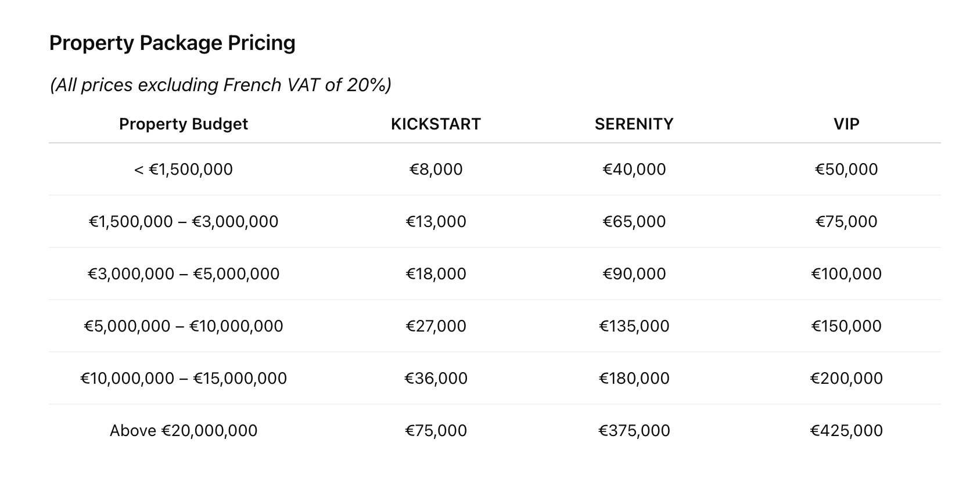Image resolution: width=977 pixels, height=504 pixels.
Task: Click the €13,000 Kickstart price
Action: [x=436, y=221]
